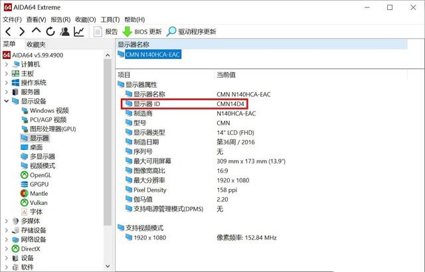425x272 pixels.
Task: Click the Back navigation arrow in toolbar
Action: tap(8, 31)
